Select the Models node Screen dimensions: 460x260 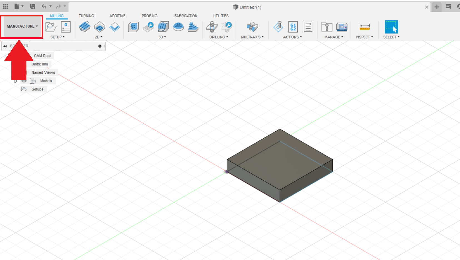tap(46, 81)
